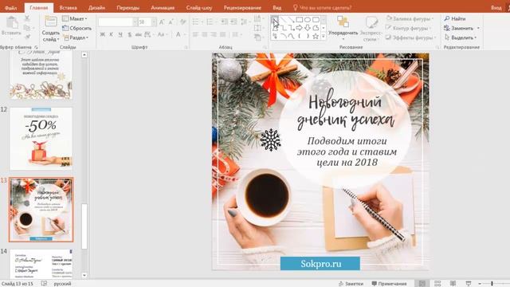Click the Вход sign-in link
The image size is (510, 287).
coord(496,7)
